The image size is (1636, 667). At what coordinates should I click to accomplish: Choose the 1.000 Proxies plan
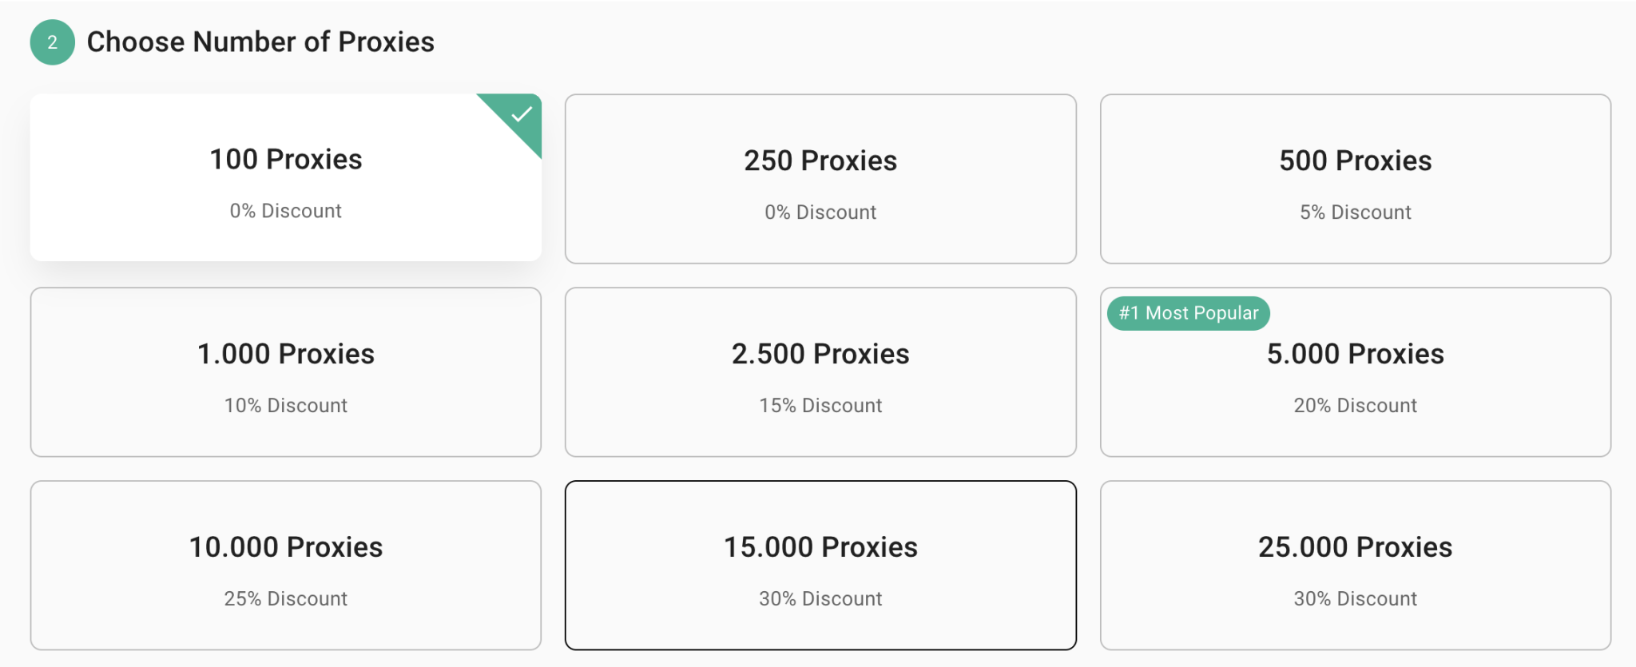tap(285, 371)
